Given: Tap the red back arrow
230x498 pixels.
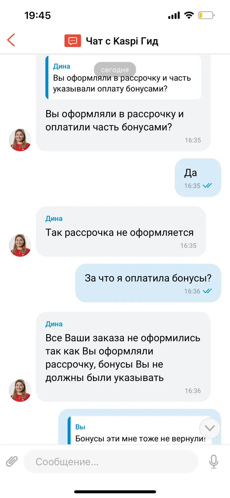Looking at the screenshot, I should point(11,40).
